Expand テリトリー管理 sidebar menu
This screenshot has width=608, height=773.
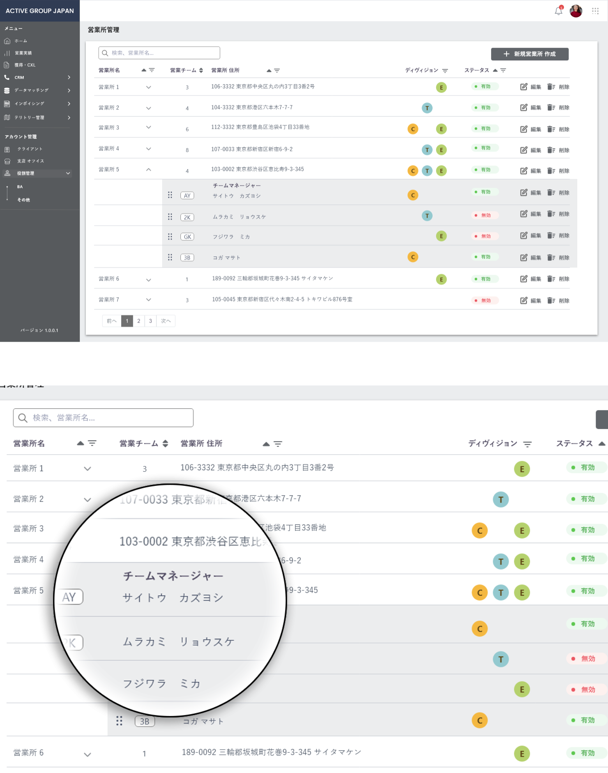[x=37, y=118]
